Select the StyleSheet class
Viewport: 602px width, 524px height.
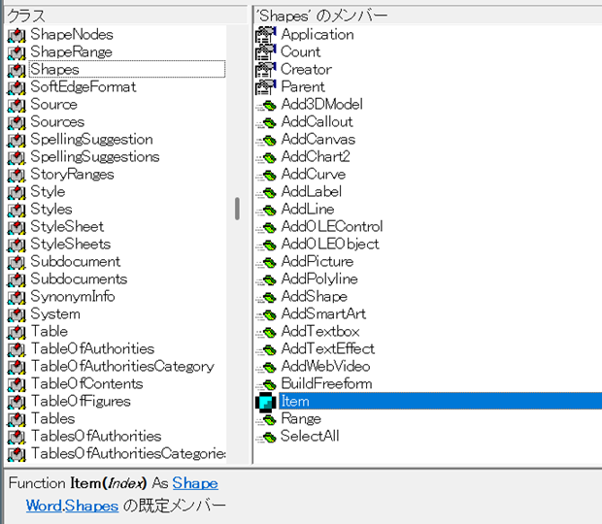[x=67, y=226]
